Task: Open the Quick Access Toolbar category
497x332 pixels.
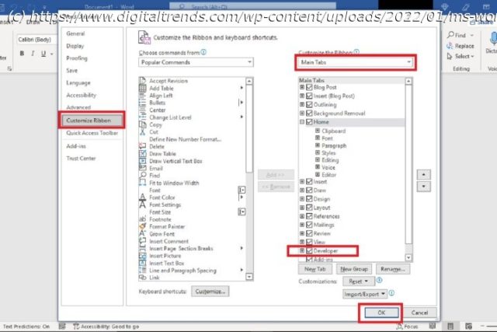Action: (92, 133)
